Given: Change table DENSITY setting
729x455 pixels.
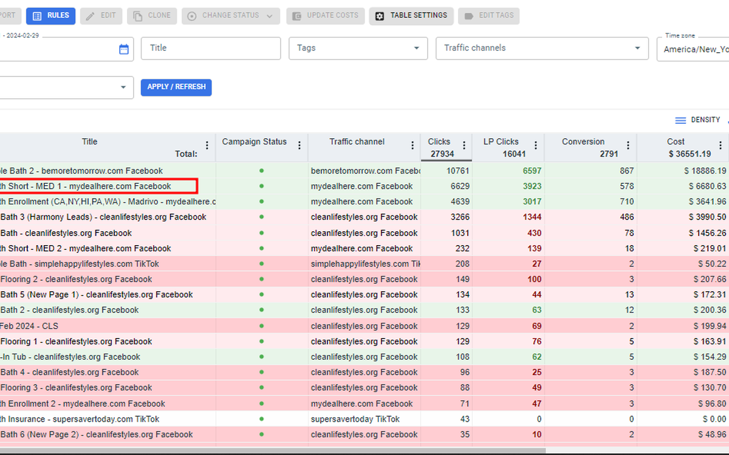Looking at the screenshot, I should (x=698, y=120).
